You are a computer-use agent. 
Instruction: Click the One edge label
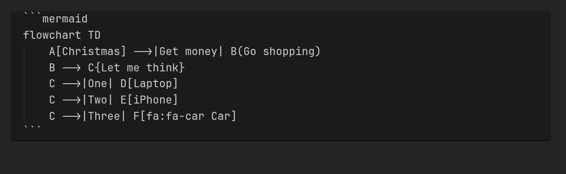click(97, 84)
